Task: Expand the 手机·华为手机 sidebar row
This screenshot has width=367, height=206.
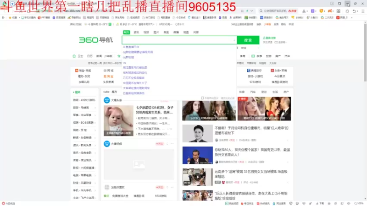Action: pos(84,190)
